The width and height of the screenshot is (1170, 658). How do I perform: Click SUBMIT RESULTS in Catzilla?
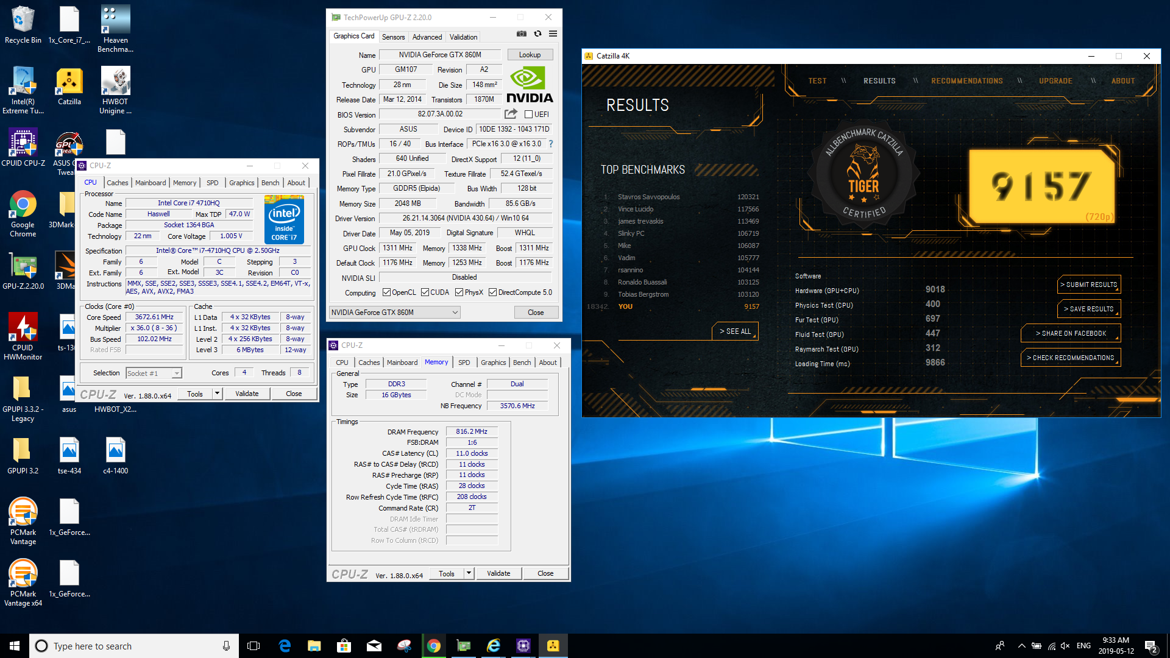1088,285
